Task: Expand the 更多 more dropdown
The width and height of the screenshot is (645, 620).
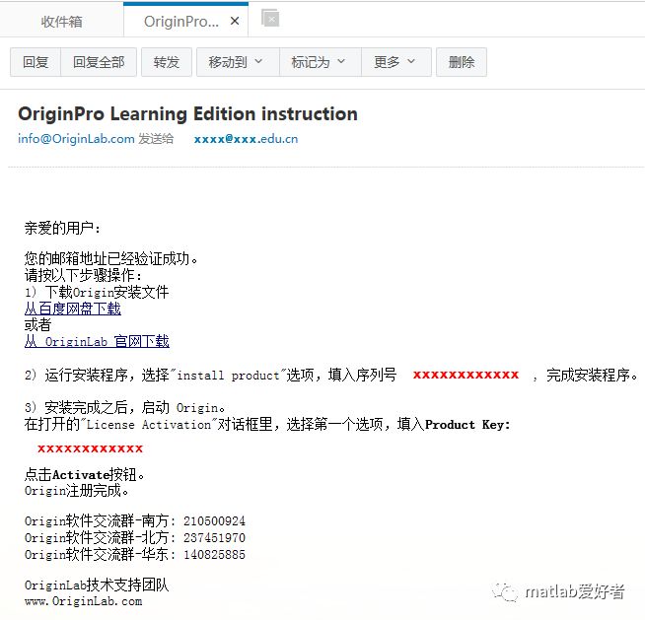Action: [x=396, y=62]
